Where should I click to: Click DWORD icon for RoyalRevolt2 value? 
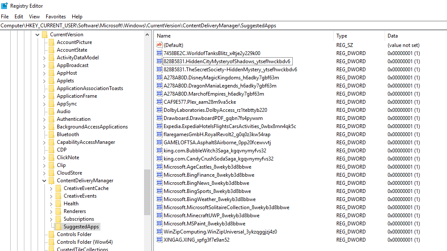coord(159,134)
